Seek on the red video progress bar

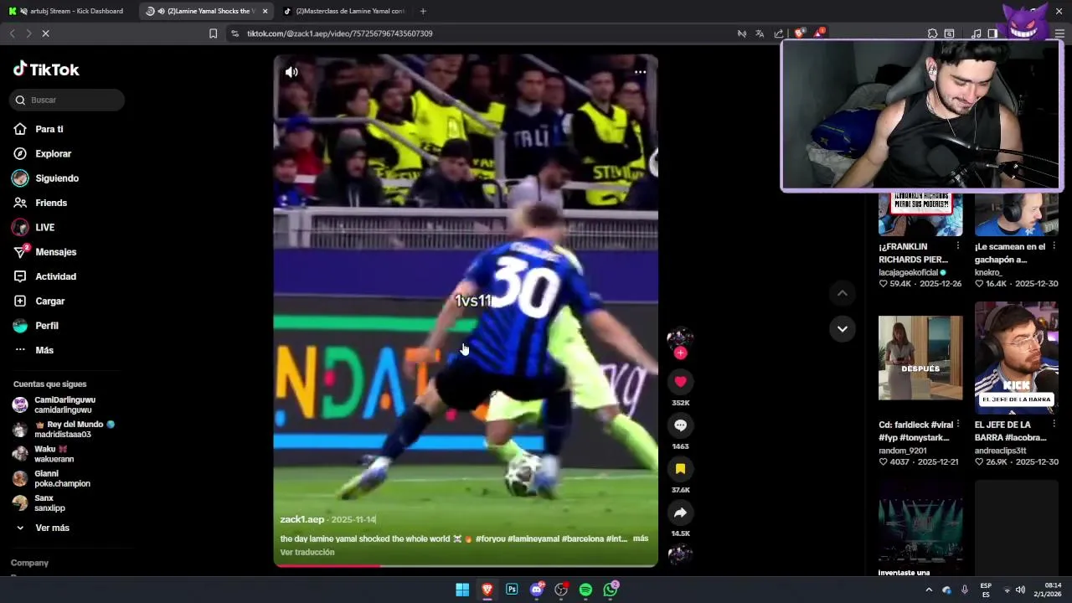(x=466, y=565)
